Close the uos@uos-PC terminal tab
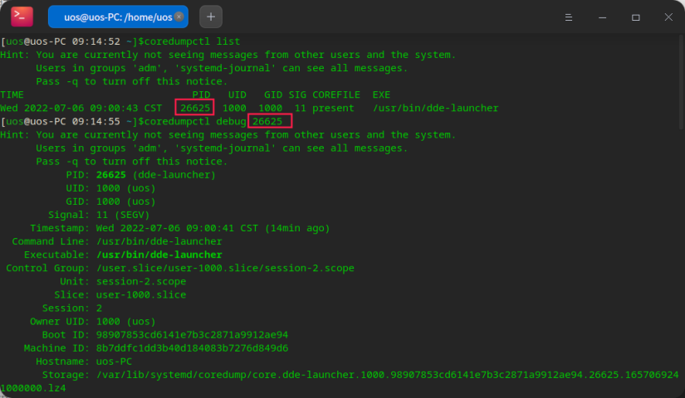Viewport: 685px width, 398px height. [179, 17]
